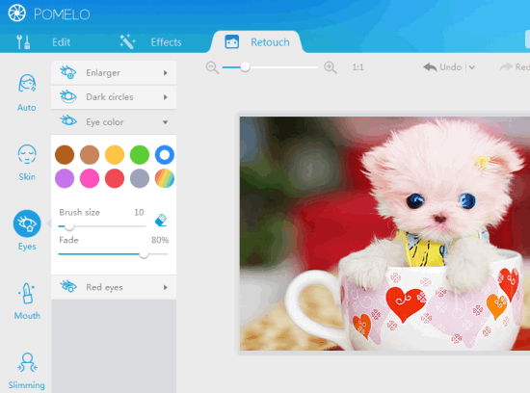Select the Eyes retouch tool

tap(27, 230)
